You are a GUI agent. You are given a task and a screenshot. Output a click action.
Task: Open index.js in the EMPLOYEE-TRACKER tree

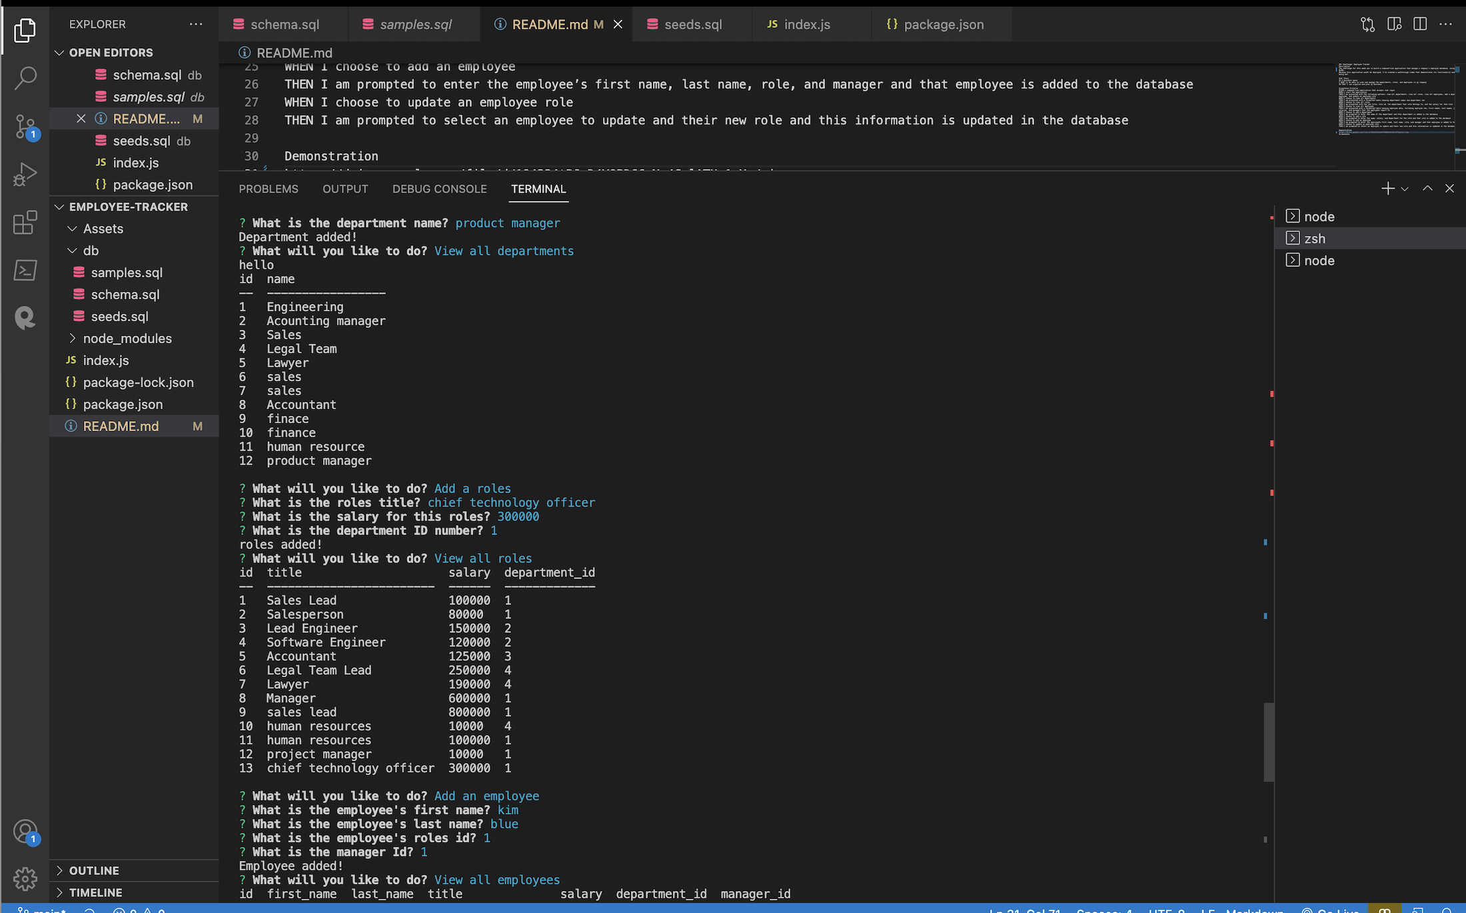[x=134, y=361]
